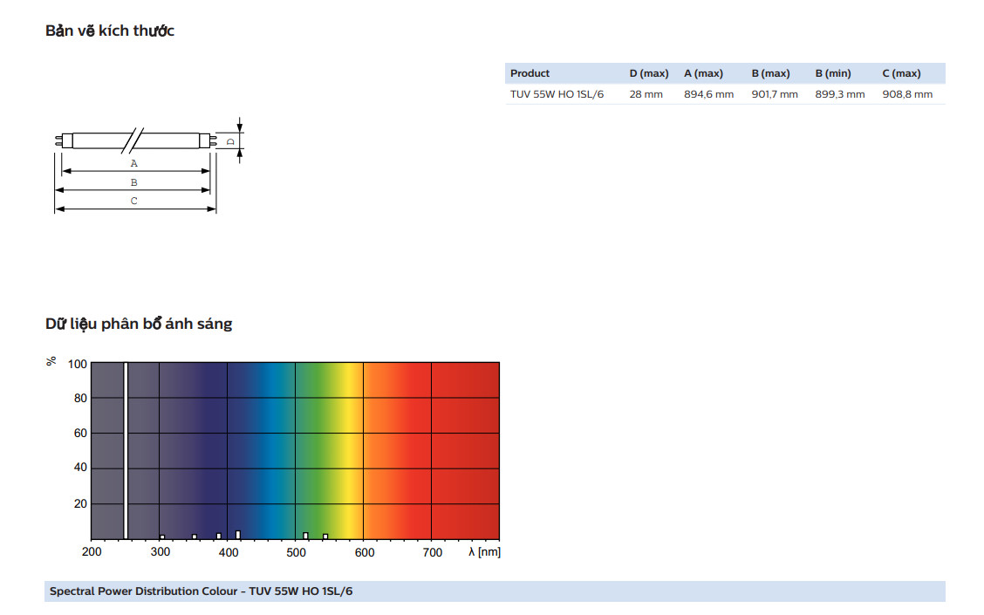This screenshot has height=615, width=984.
Task: Click the "Dữ liệu phân bổ ánh sáng" heading
Action: coord(139,325)
